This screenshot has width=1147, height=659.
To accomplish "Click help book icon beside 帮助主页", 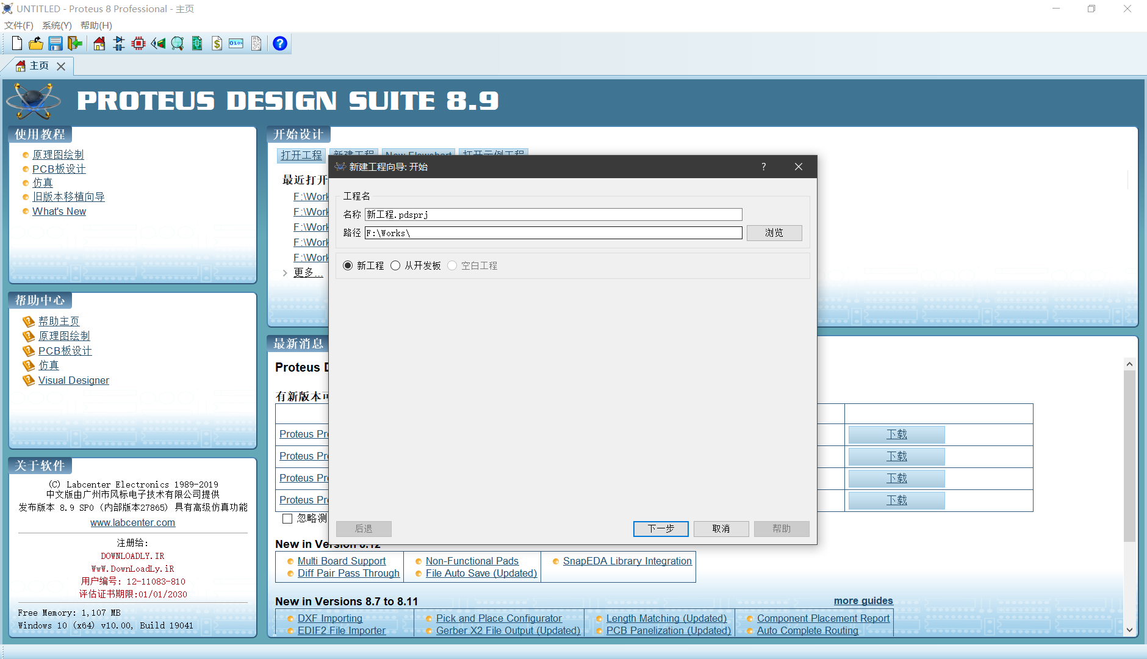I will pyautogui.click(x=29, y=321).
